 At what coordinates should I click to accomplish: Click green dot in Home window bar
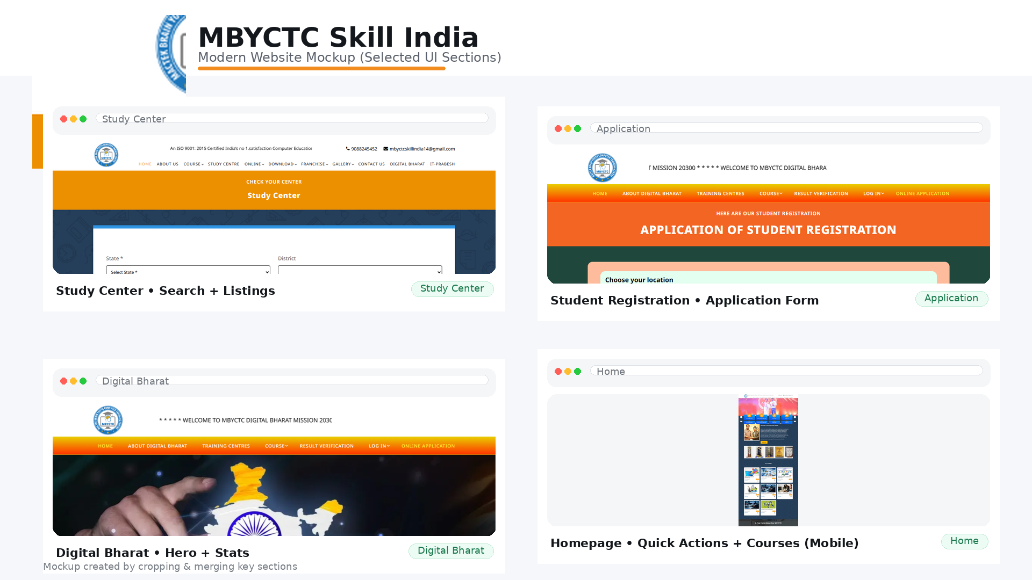pyautogui.click(x=578, y=372)
